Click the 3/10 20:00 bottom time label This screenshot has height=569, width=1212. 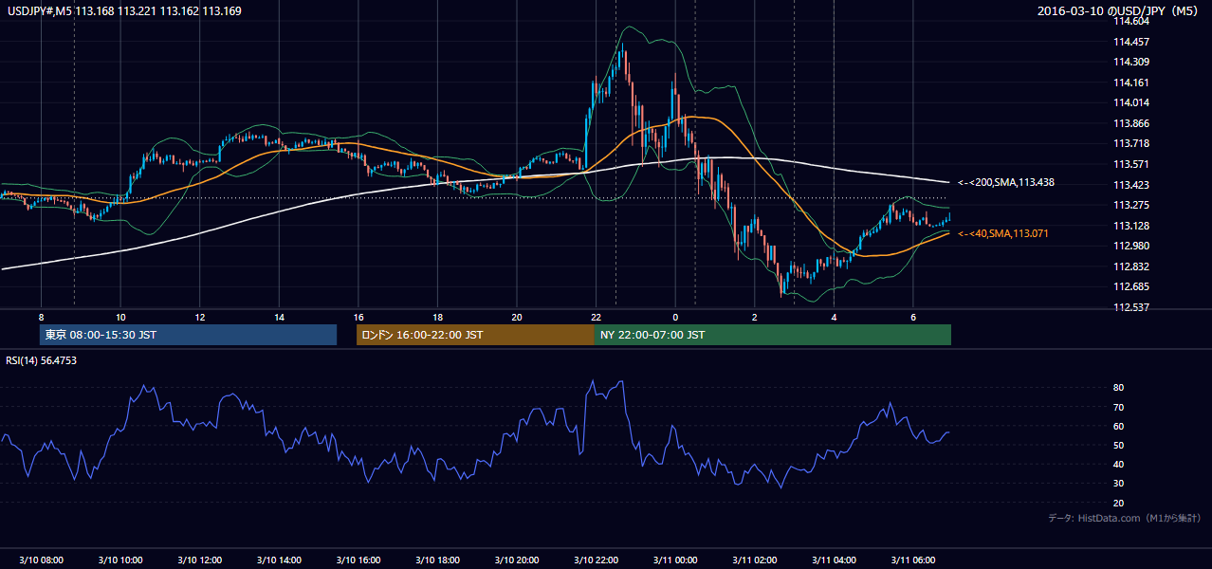pyautogui.click(x=516, y=560)
